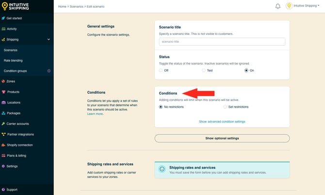Click the Show optional settings button

coord(222,138)
